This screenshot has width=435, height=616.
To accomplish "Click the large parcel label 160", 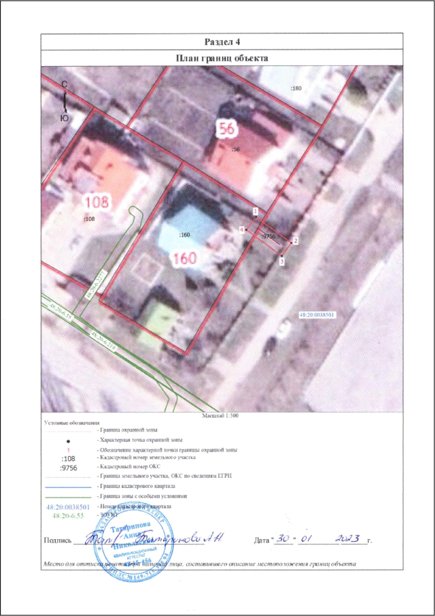I will [184, 259].
